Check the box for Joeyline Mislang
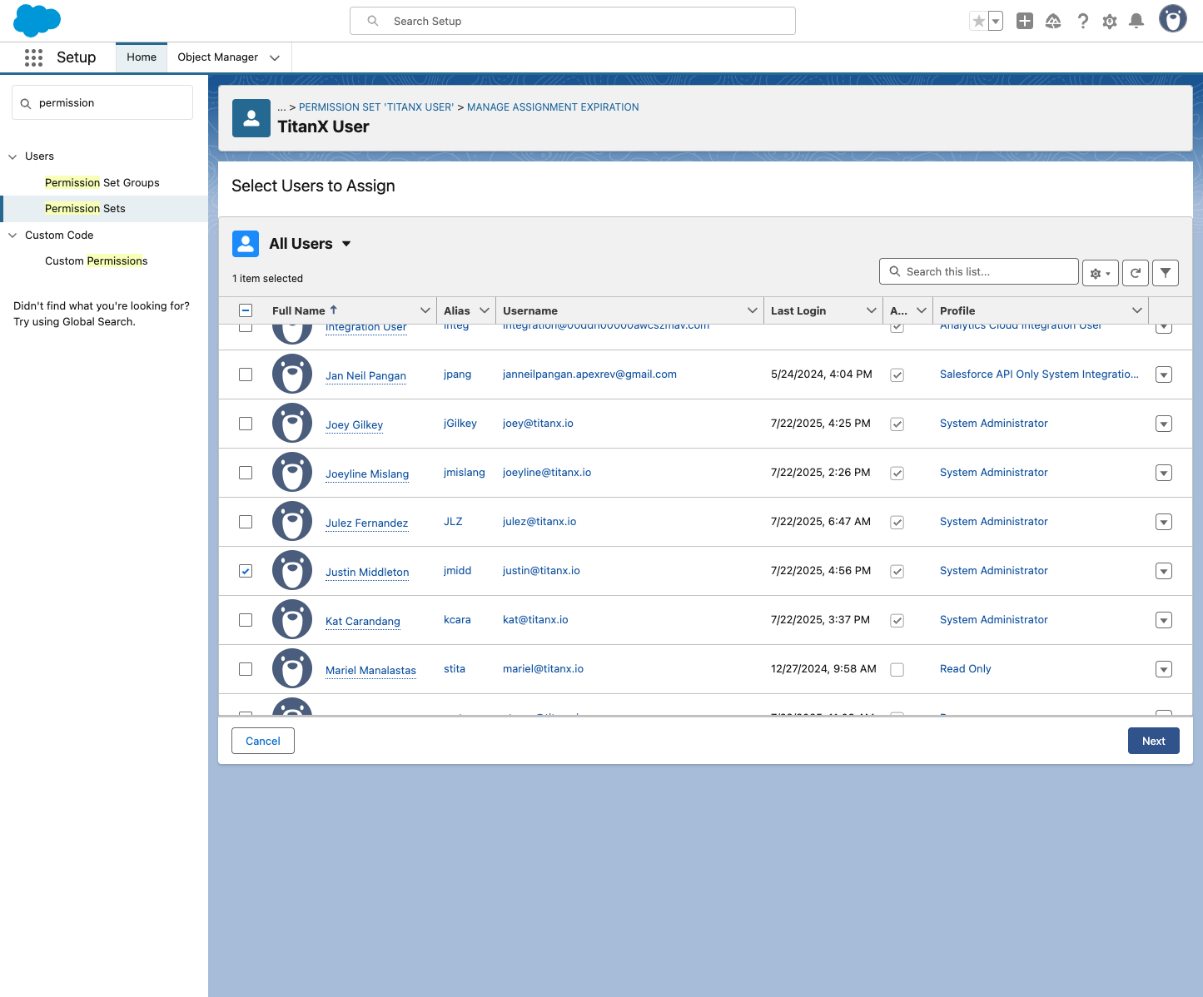This screenshot has width=1203, height=997. pos(246,473)
